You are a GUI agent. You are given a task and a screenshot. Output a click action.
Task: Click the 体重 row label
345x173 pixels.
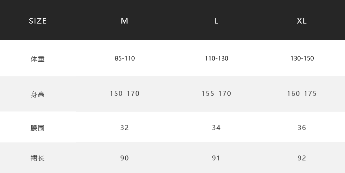37,59
